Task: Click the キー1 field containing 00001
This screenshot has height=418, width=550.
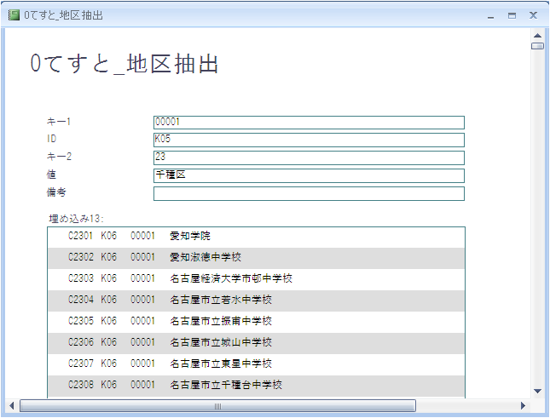Action: (309, 123)
